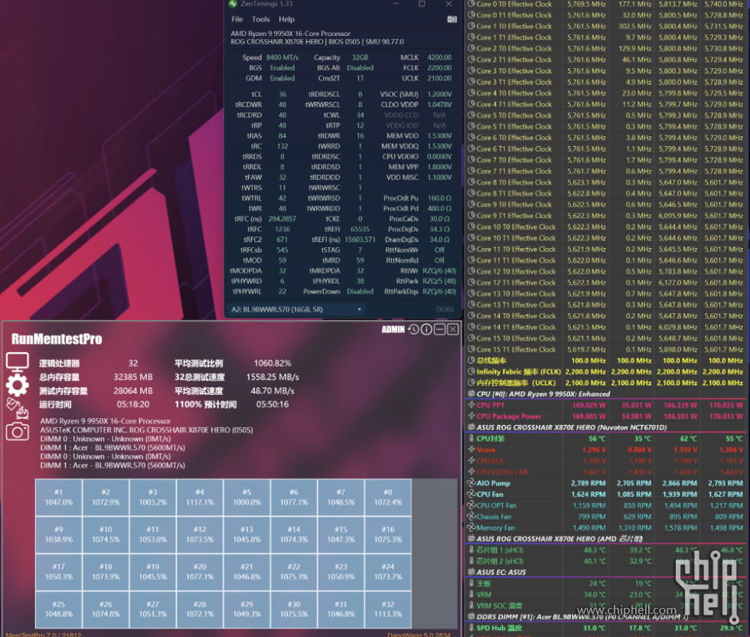The width and height of the screenshot is (750, 637).
Task: Click memtest cell #1 showing 1047.0%
Action: pos(58,497)
